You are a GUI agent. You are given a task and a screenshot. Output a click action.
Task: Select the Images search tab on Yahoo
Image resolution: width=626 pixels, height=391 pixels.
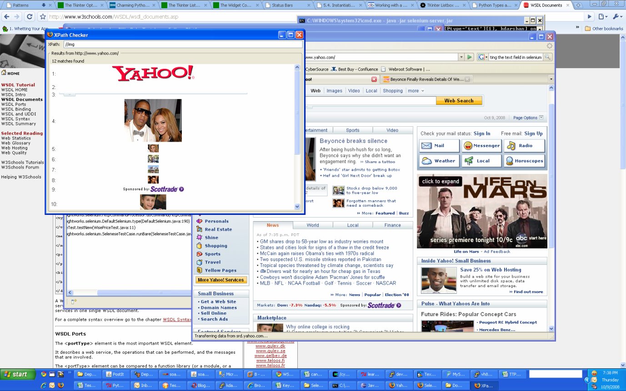coord(334,91)
